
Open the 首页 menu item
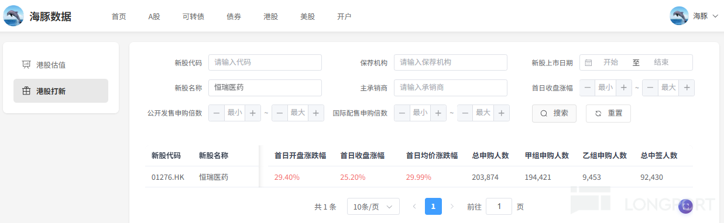119,16
